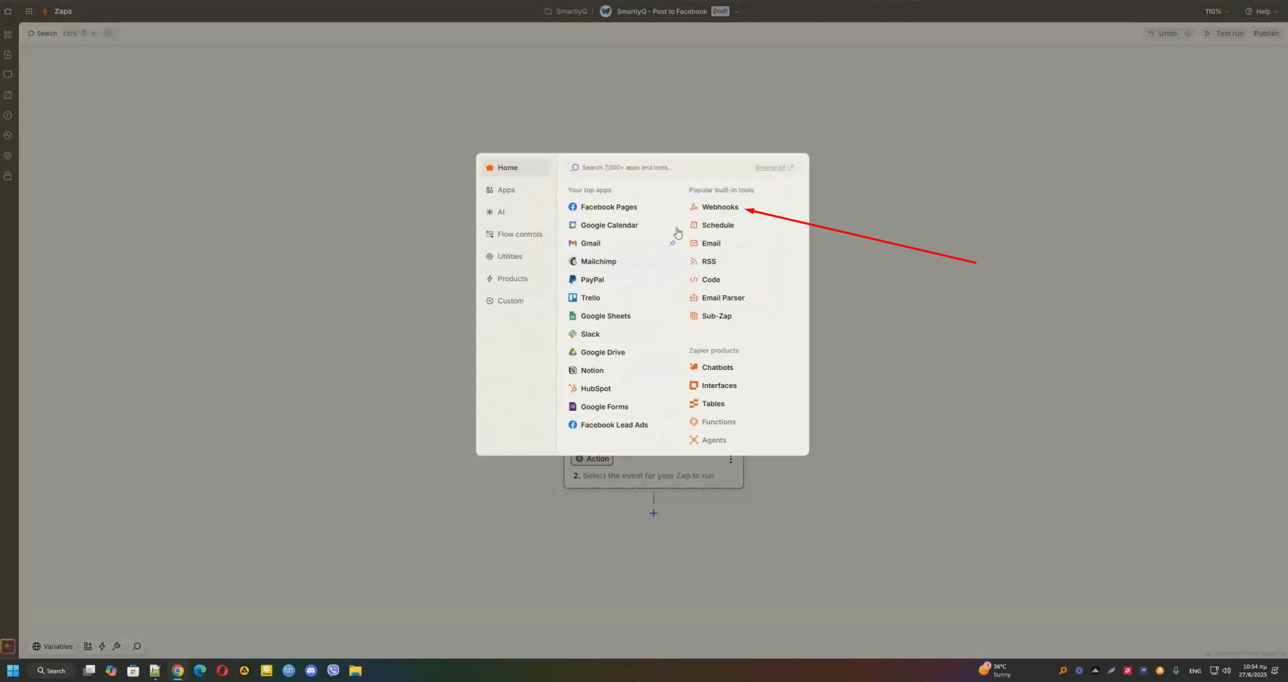The height and width of the screenshot is (682, 1288).
Task: Click the add-block grid icon beside Variables
Action: 87,646
